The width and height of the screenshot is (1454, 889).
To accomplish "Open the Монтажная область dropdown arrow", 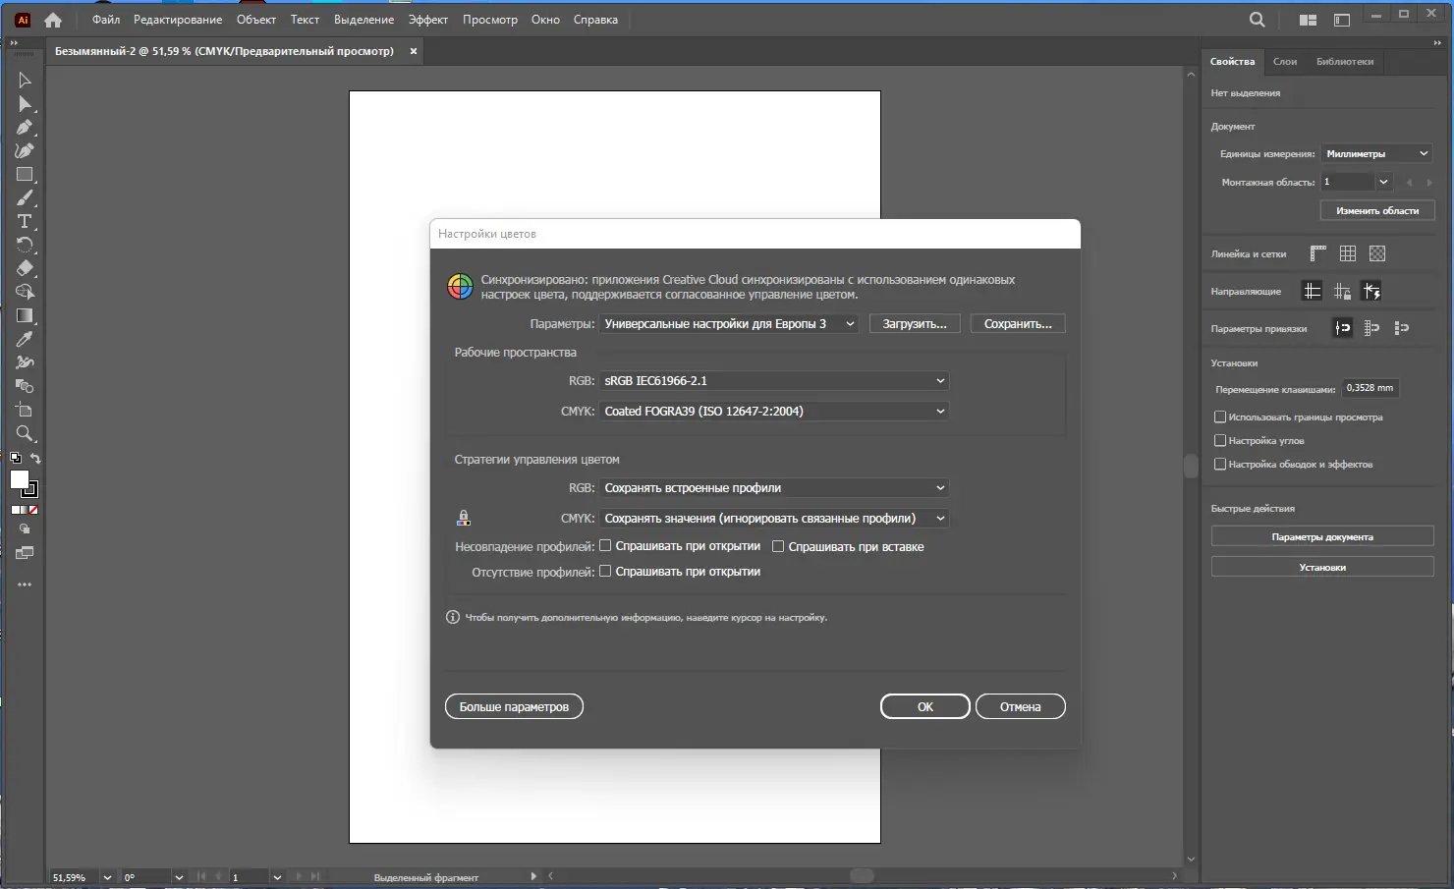I will [1383, 182].
